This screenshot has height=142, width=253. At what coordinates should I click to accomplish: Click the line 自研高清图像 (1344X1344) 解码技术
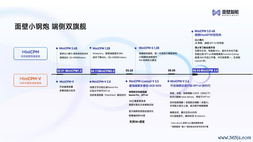click(108, 95)
